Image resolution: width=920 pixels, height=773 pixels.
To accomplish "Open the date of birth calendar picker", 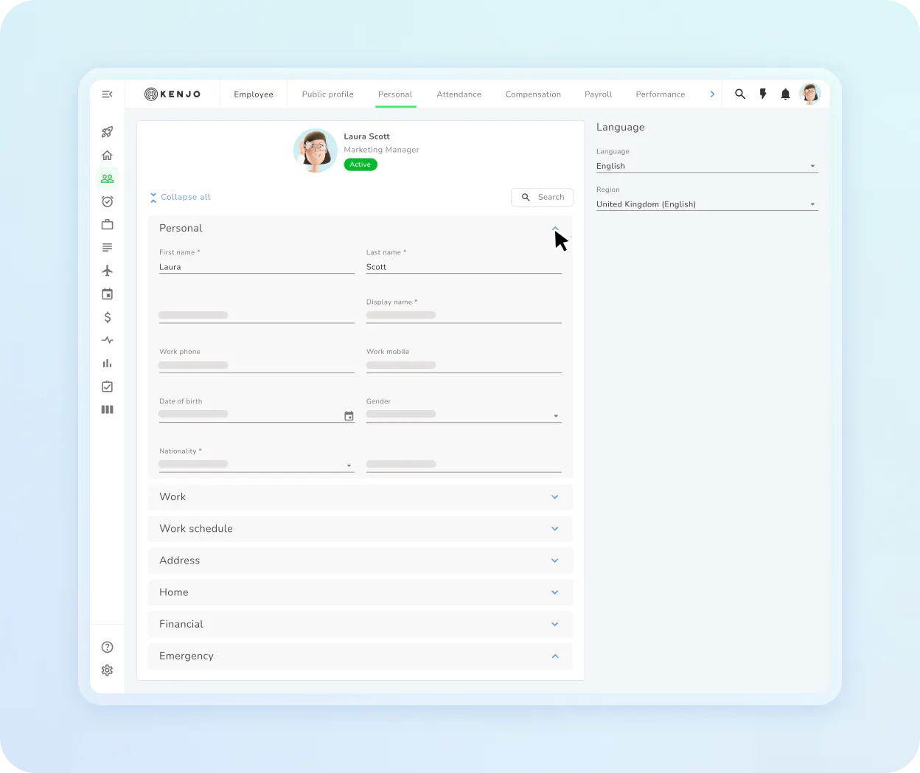I will (349, 416).
